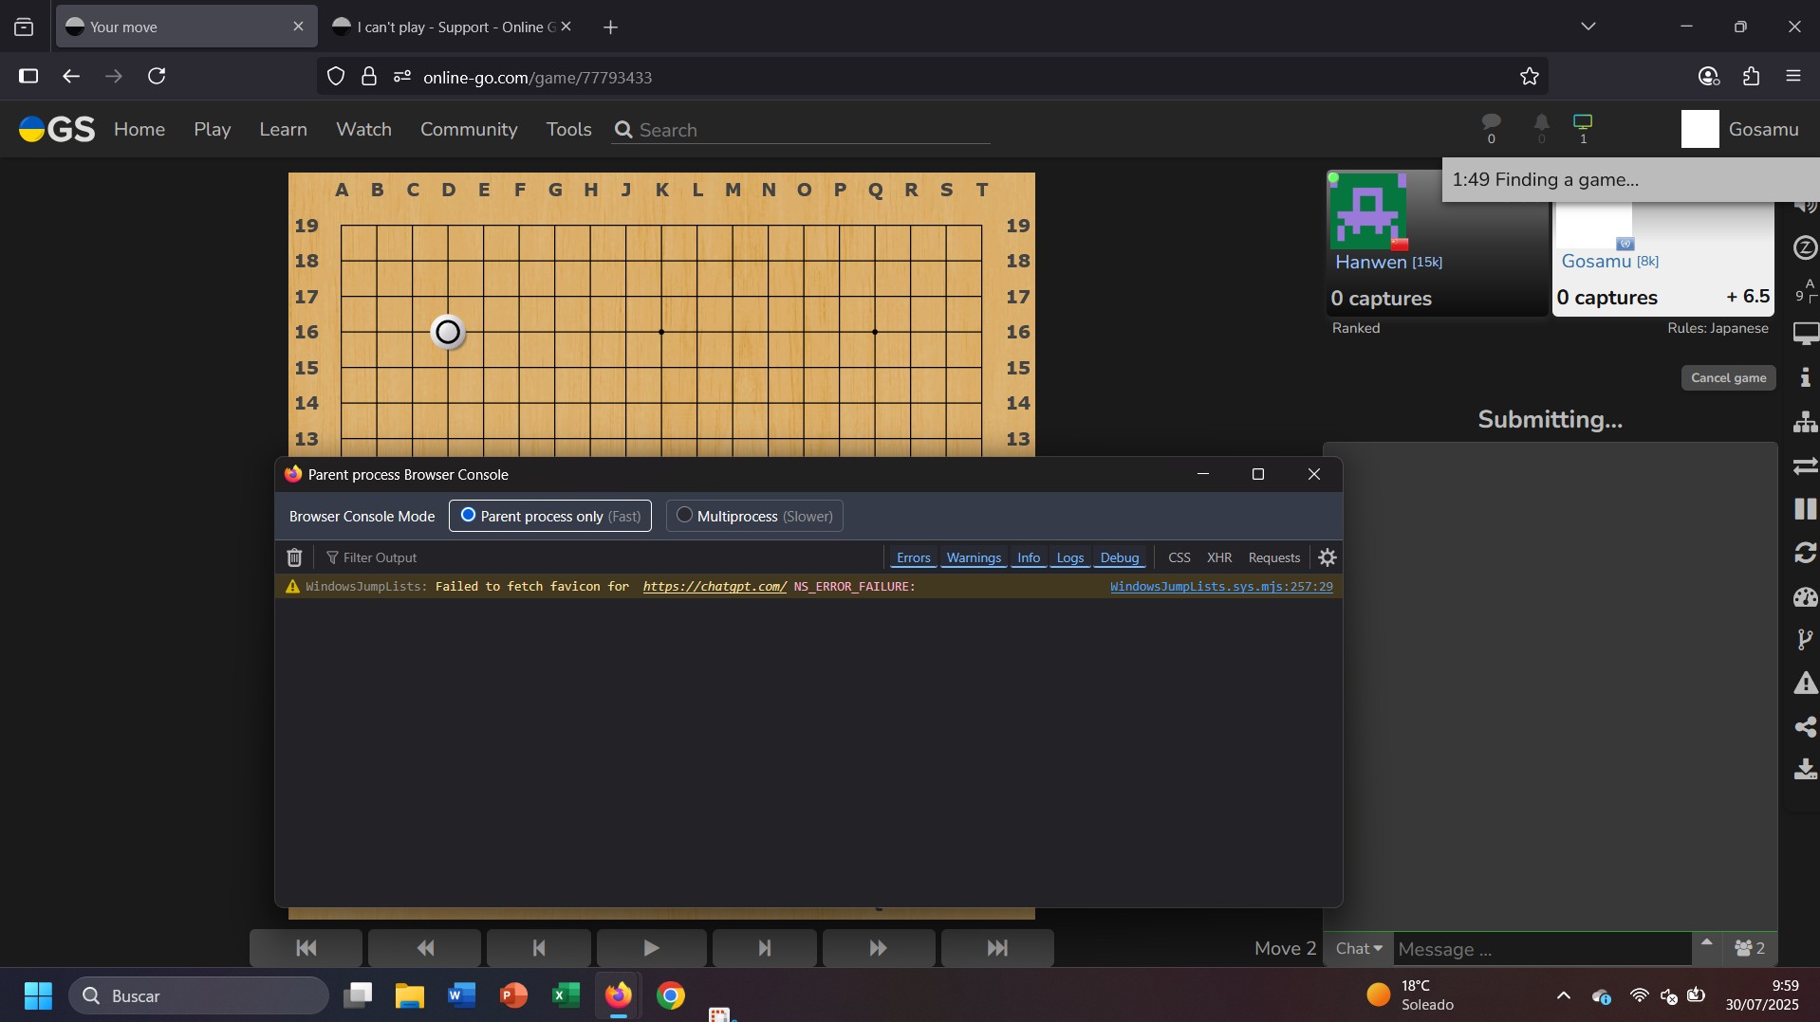Jump to first move
Viewport: 1820px width, 1022px height.
click(306, 948)
